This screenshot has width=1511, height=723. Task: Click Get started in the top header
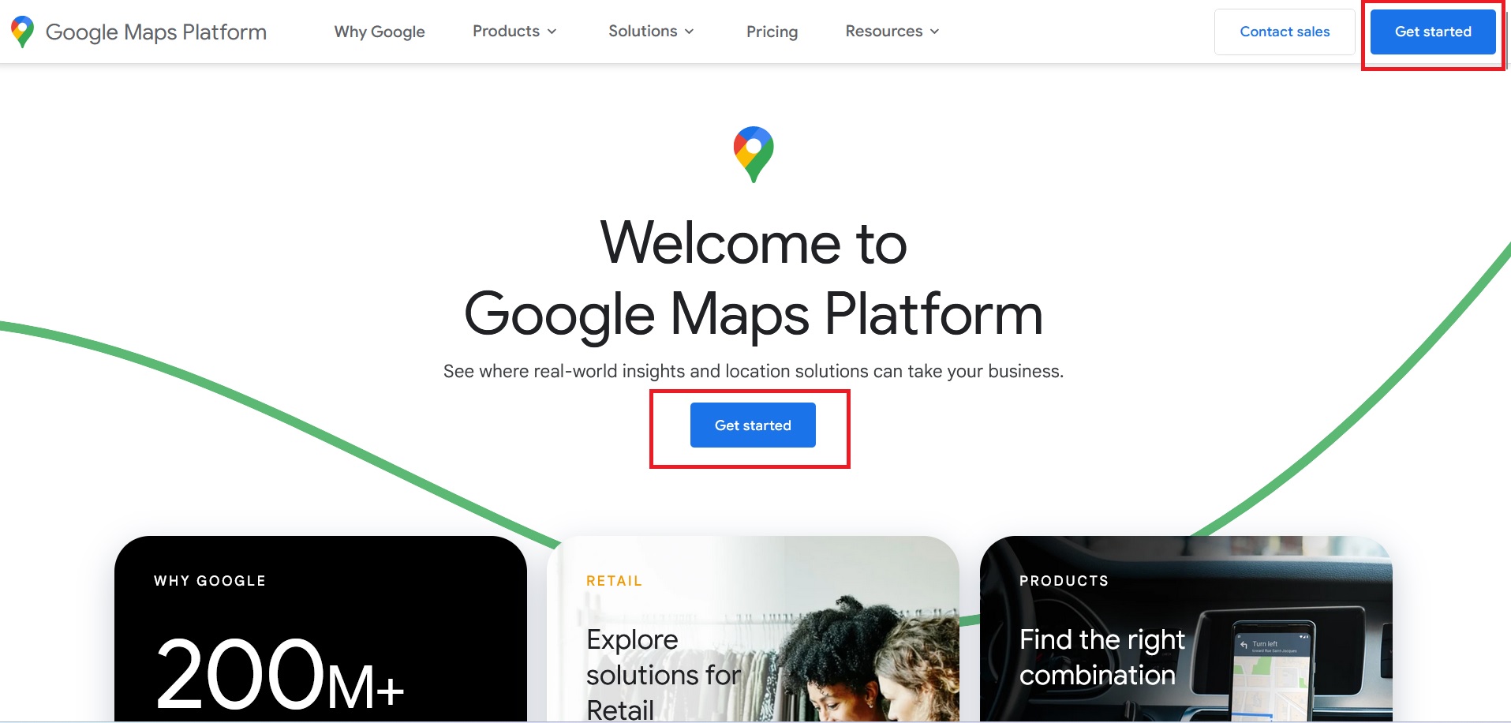click(x=1433, y=32)
